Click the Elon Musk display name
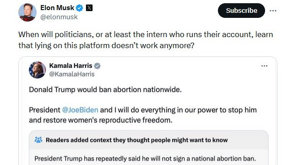Viewport: 293px width, 165px height. tap(57, 8)
